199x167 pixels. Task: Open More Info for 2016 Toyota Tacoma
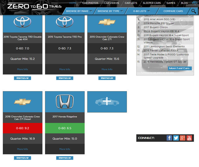pos(22,69)
